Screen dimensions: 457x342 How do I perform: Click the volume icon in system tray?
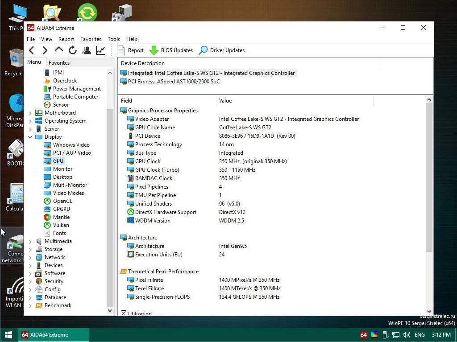point(406,335)
